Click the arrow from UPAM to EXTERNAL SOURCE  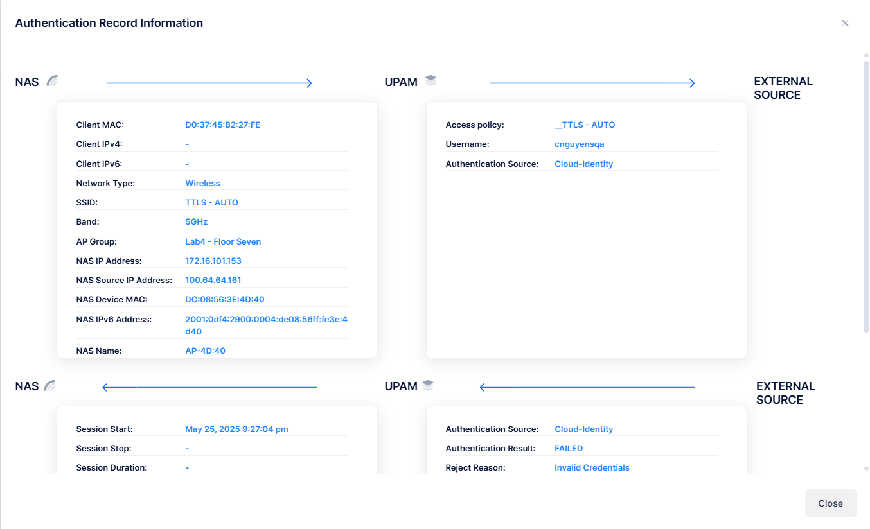[x=591, y=82]
